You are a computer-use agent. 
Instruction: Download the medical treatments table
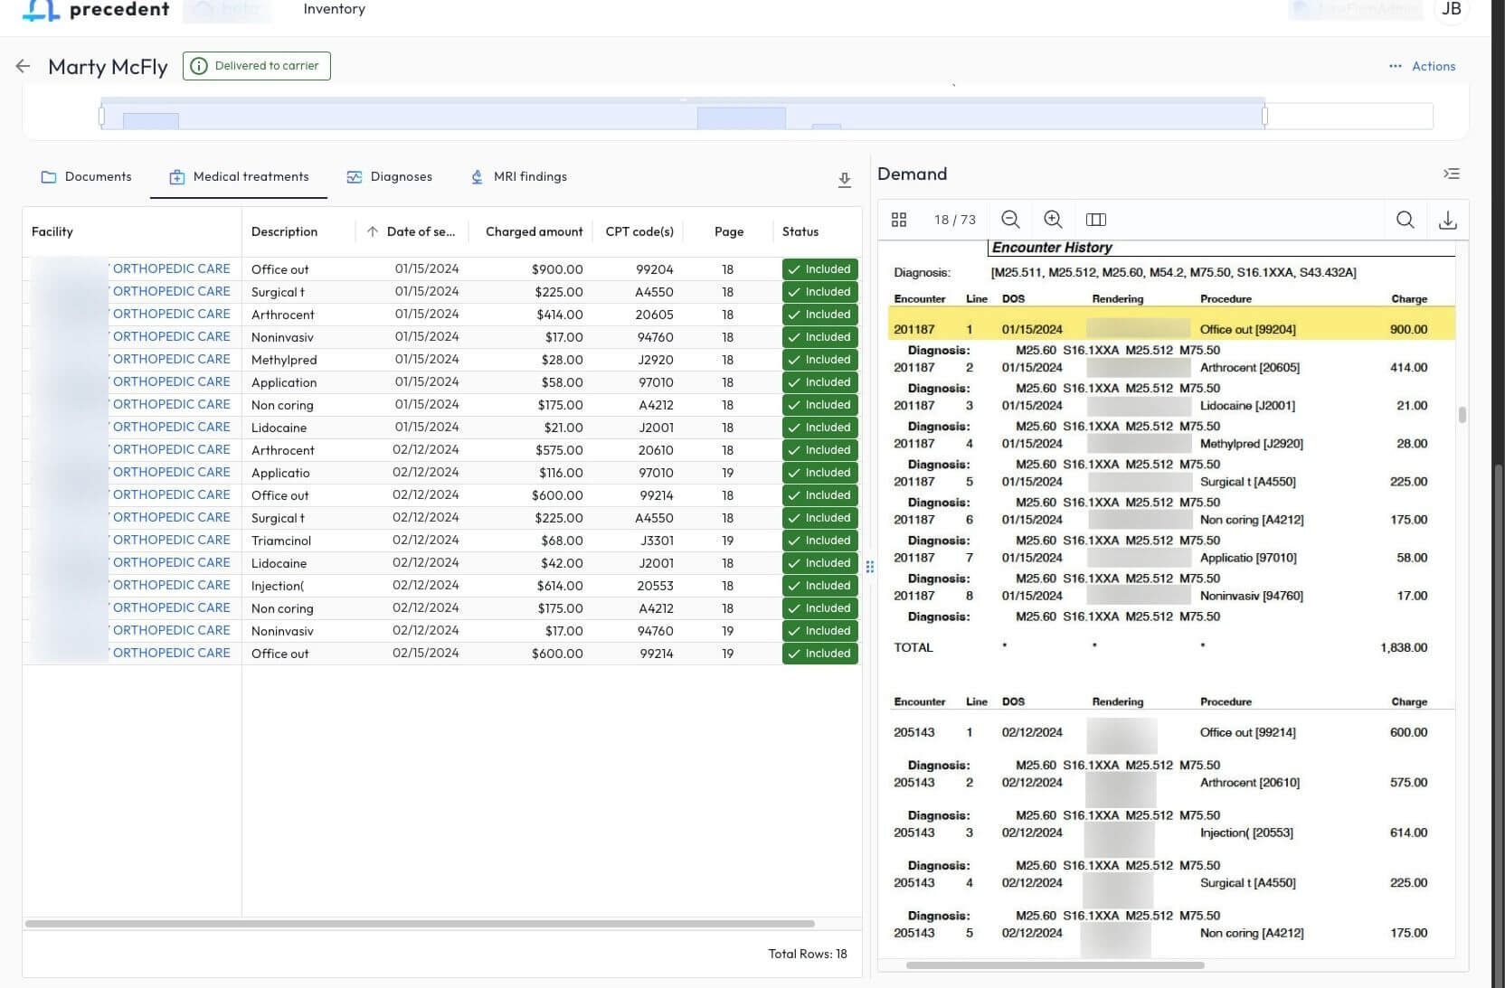(x=844, y=180)
